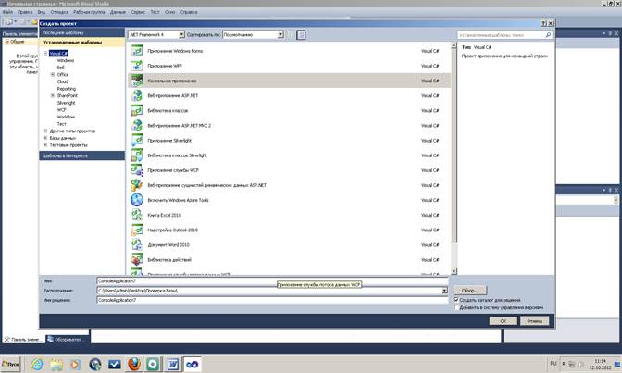
Task: Select the activity library (Библиотека действий) icon
Action: coord(137,260)
